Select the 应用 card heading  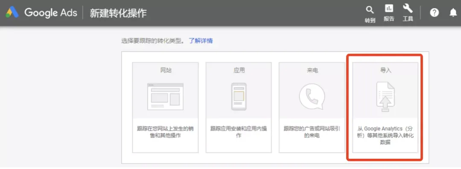pyautogui.click(x=239, y=70)
